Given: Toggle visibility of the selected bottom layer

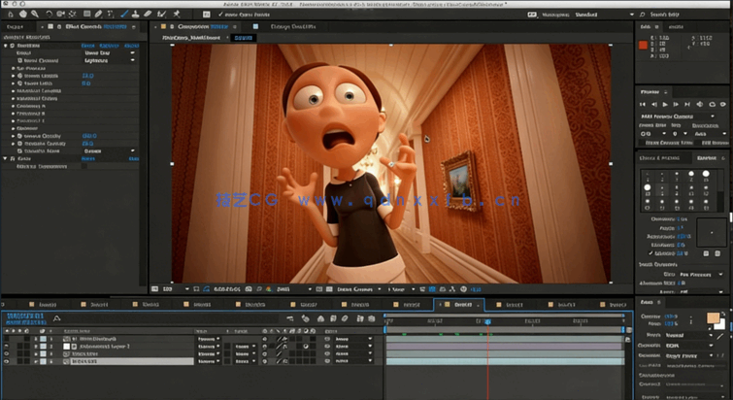Looking at the screenshot, I should tap(7, 362).
